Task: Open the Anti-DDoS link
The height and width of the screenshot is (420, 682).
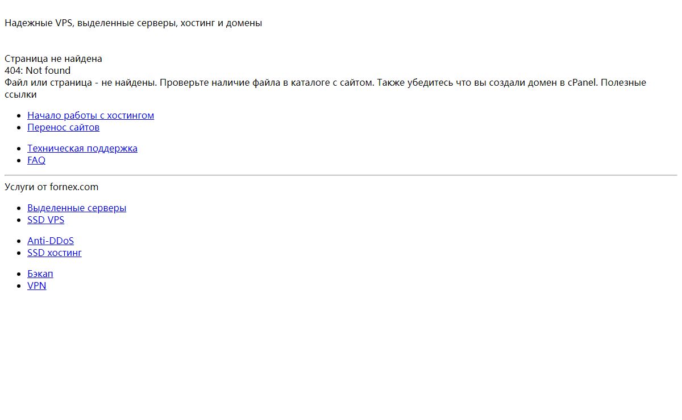Action: coord(51,241)
